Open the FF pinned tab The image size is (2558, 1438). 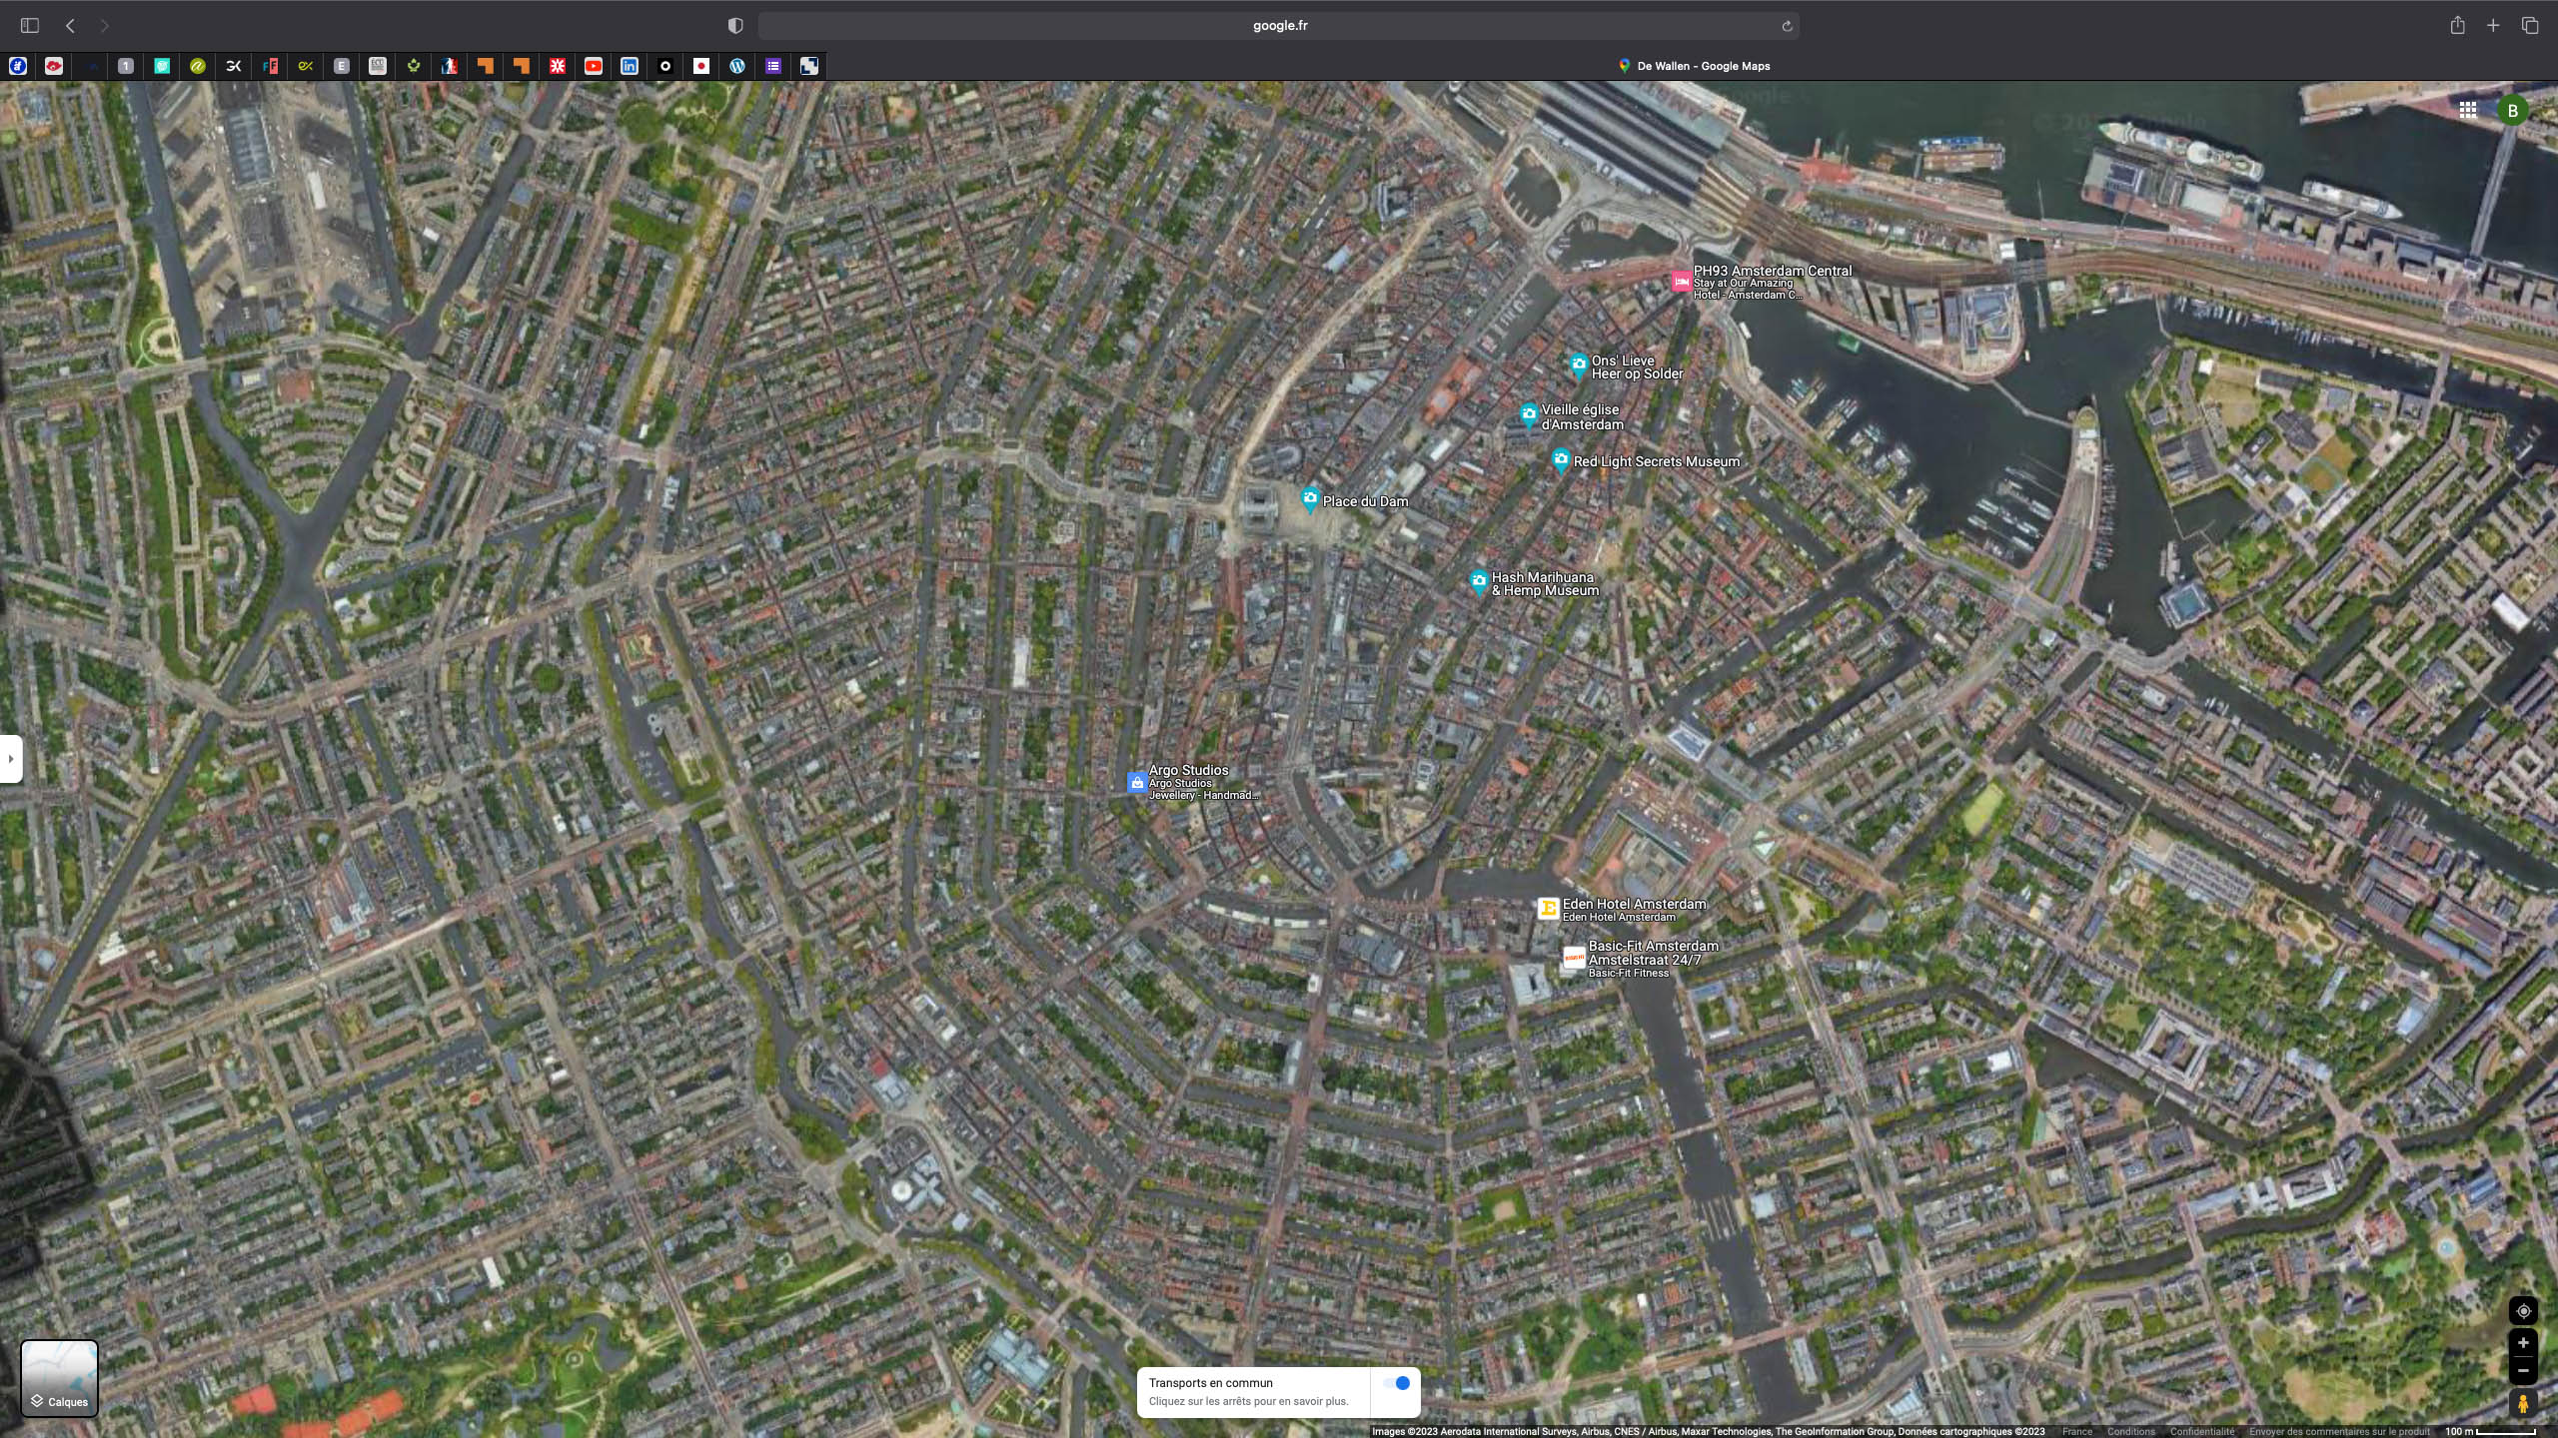coord(270,66)
